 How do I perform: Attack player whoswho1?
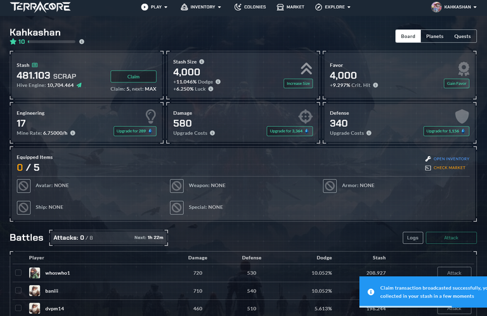click(454, 272)
